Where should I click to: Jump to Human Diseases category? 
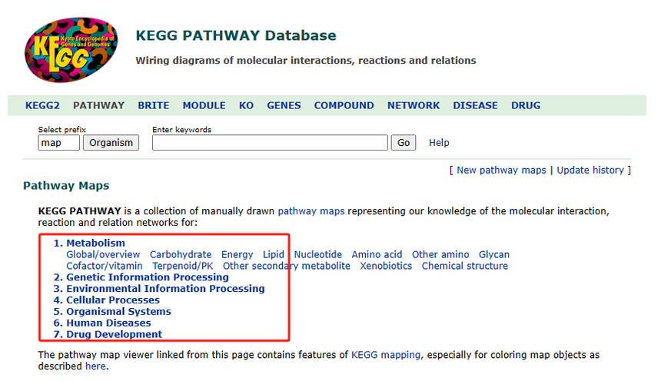click(108, 323)
